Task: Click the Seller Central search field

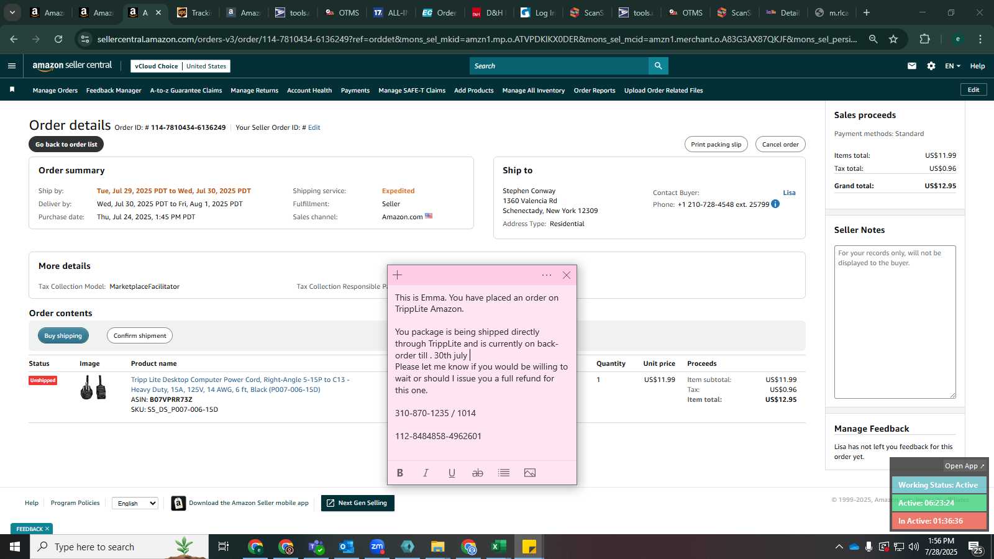Action: coord(559,66)
